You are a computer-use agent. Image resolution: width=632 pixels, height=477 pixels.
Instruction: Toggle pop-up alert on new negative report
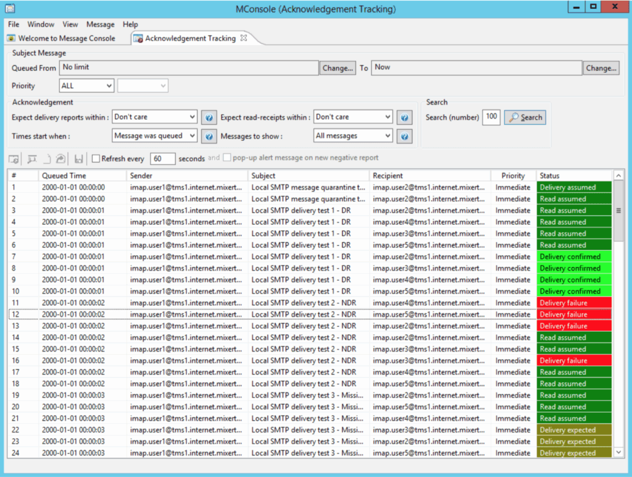tap(227, 158)
